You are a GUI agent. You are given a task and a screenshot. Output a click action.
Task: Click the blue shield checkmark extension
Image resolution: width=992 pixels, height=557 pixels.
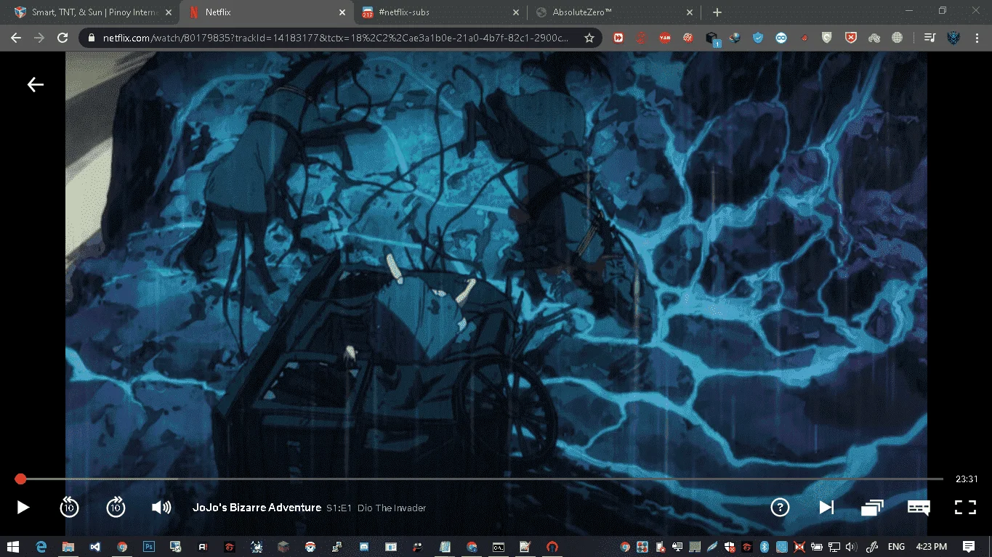tap(758, 38)
